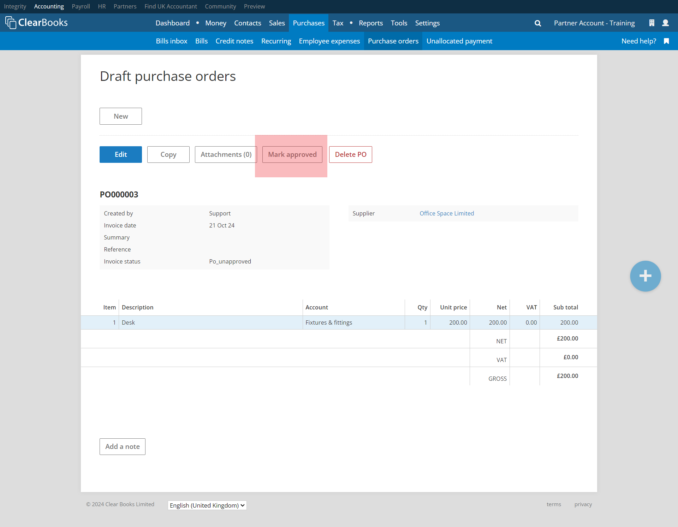Click the ClearBooks logo
Image resolution: width=678 pixels, height=527 pixels.
point(37,23)
